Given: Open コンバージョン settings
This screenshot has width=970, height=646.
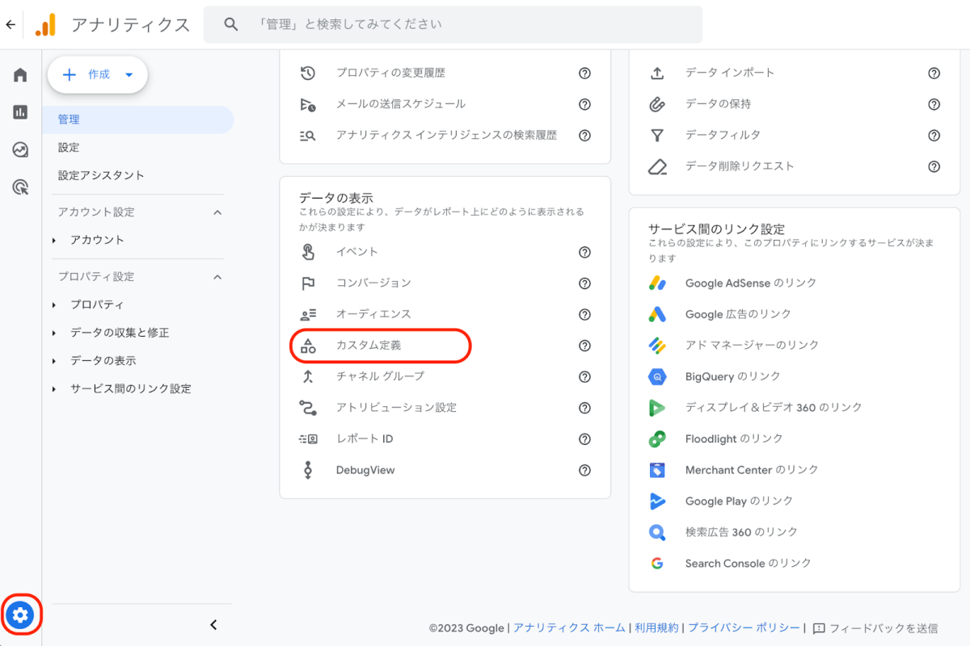Looking at the screenshot, I should pos(373,283).
